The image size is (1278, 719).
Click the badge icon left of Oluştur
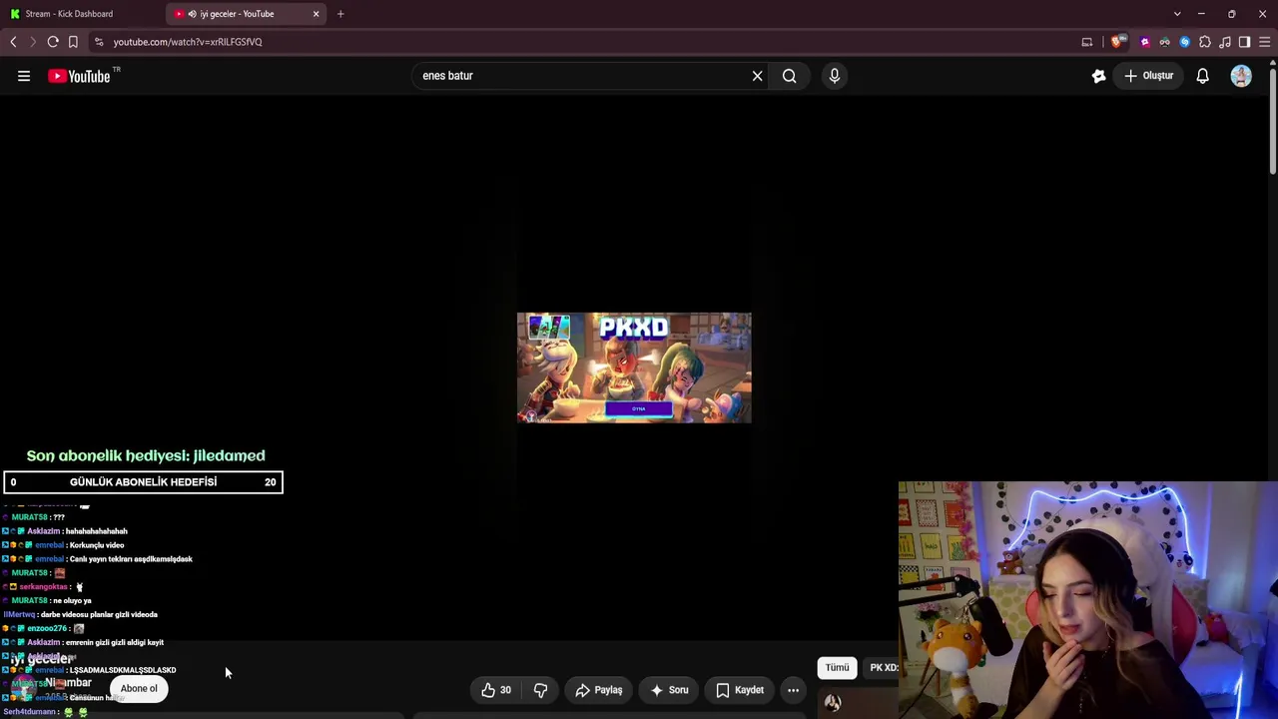(1098, 76)
